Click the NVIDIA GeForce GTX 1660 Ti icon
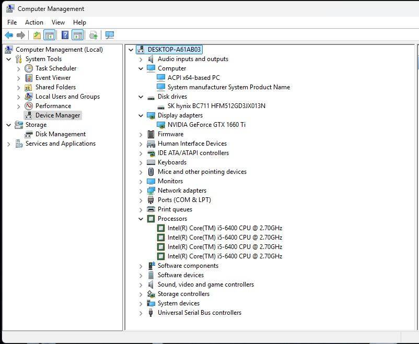The width and height of the screenshot is (419, 344). 161,125
